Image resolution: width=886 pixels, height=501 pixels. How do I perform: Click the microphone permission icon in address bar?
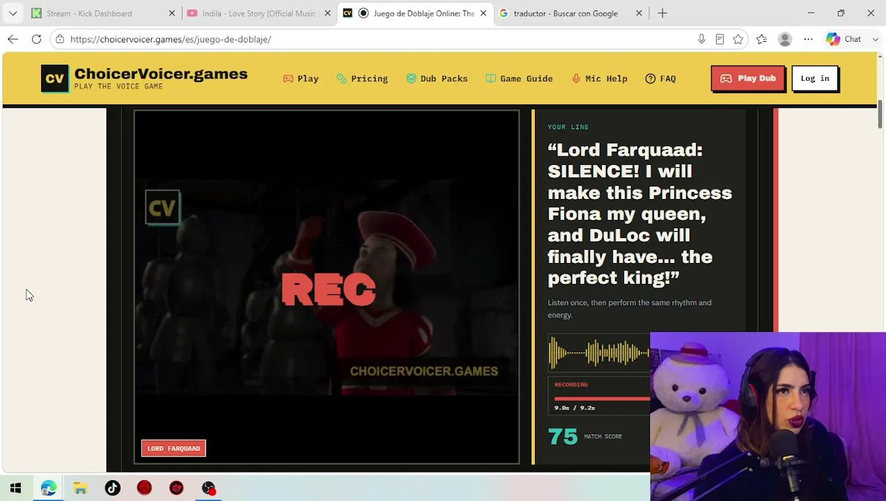pyautogui.click(x=701, y=39)
